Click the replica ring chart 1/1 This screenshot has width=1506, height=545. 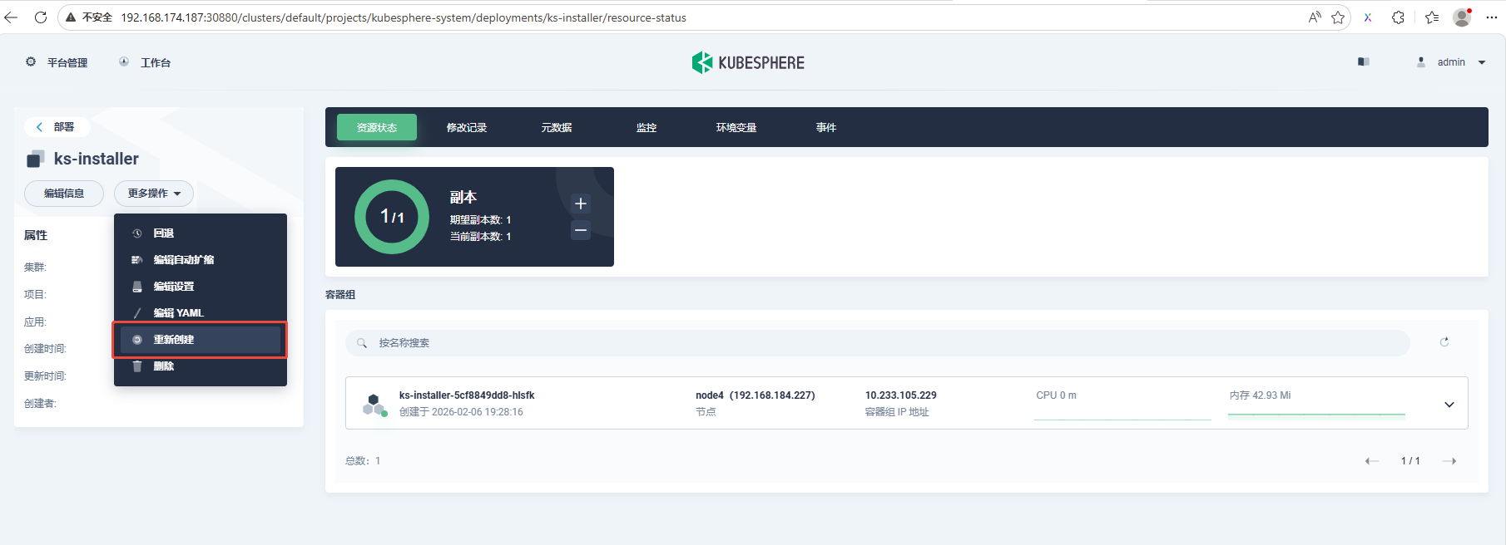click(x=392, y=217)
